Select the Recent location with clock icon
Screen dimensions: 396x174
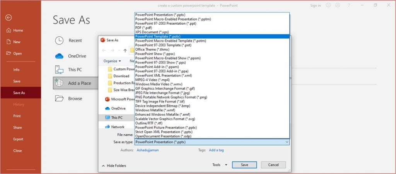(x=68, y=40)
